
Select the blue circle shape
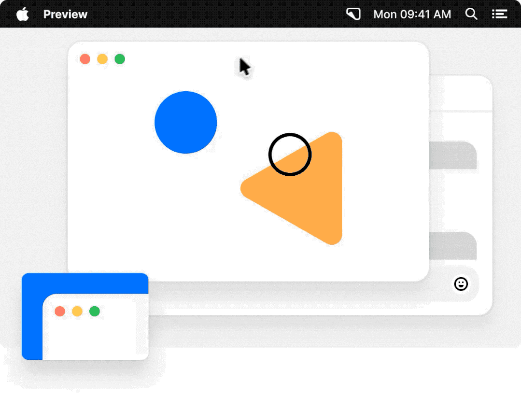click(x=185, y=122)
